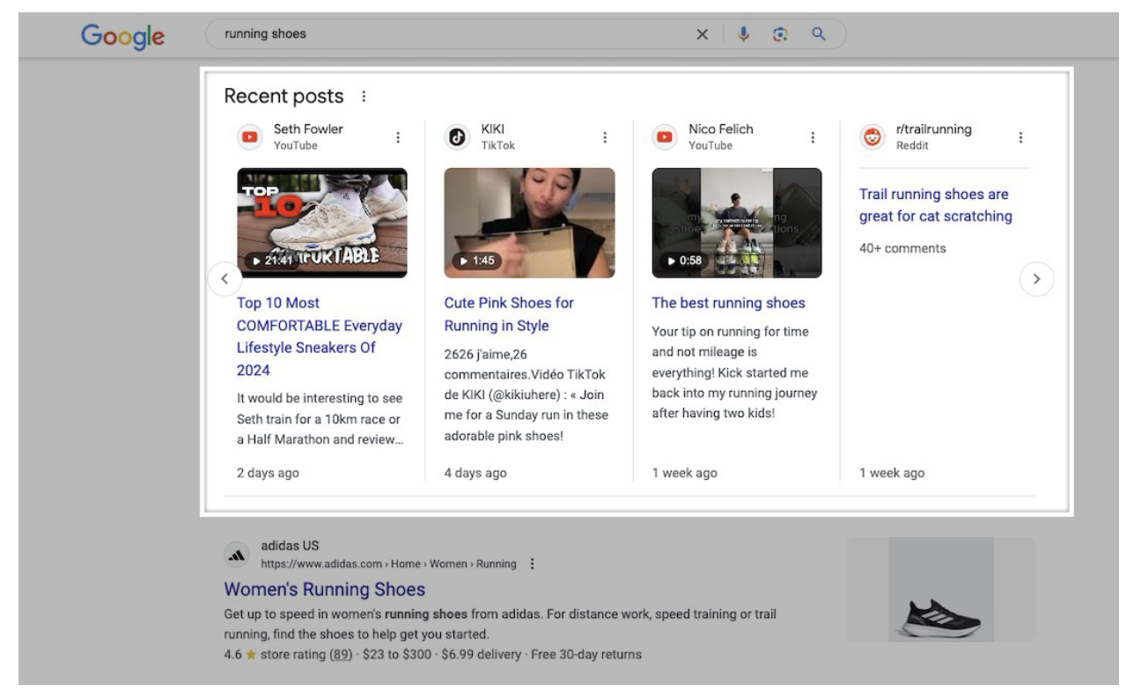Image resolution: width=1141 pixels, height=699 pixels.
Task: Open three-dot menu for Seth Fowler post
Action: click(398, 137)
